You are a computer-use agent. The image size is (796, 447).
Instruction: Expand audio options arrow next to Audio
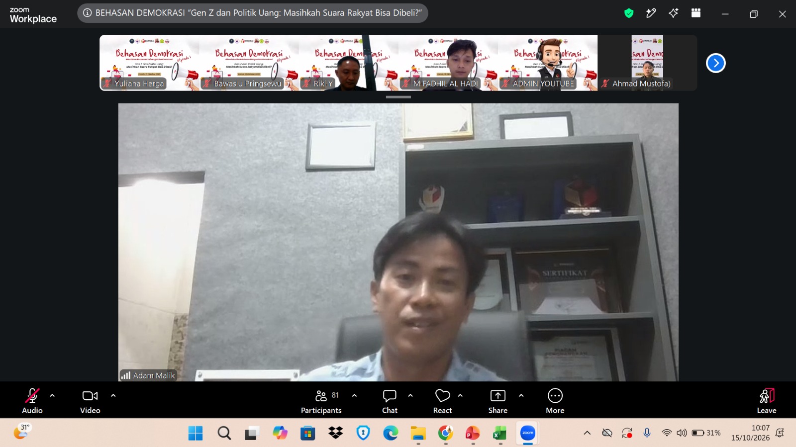[52, 396]
